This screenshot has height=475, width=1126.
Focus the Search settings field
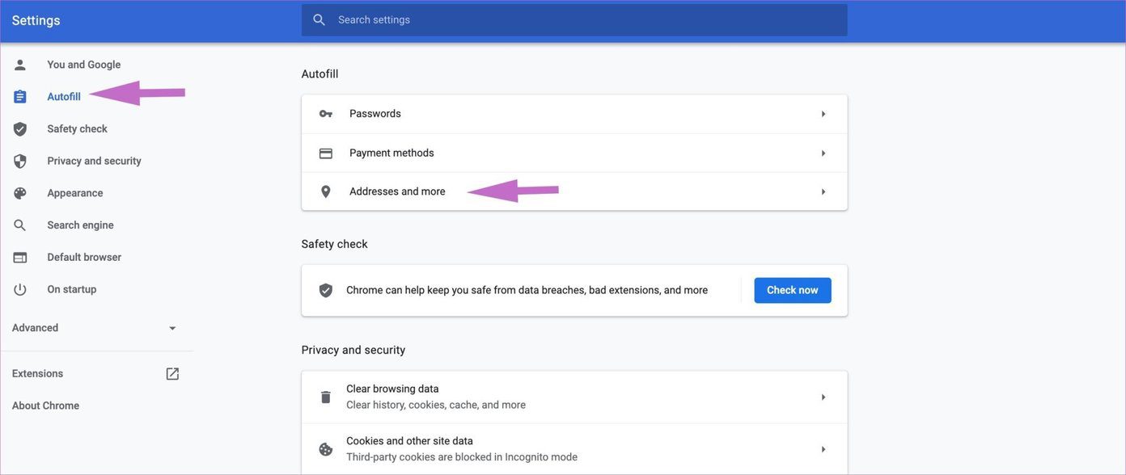pos(574,20)
